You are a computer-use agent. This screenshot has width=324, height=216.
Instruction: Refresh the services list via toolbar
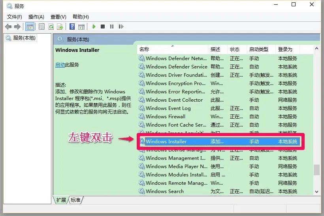coord(51,27)
